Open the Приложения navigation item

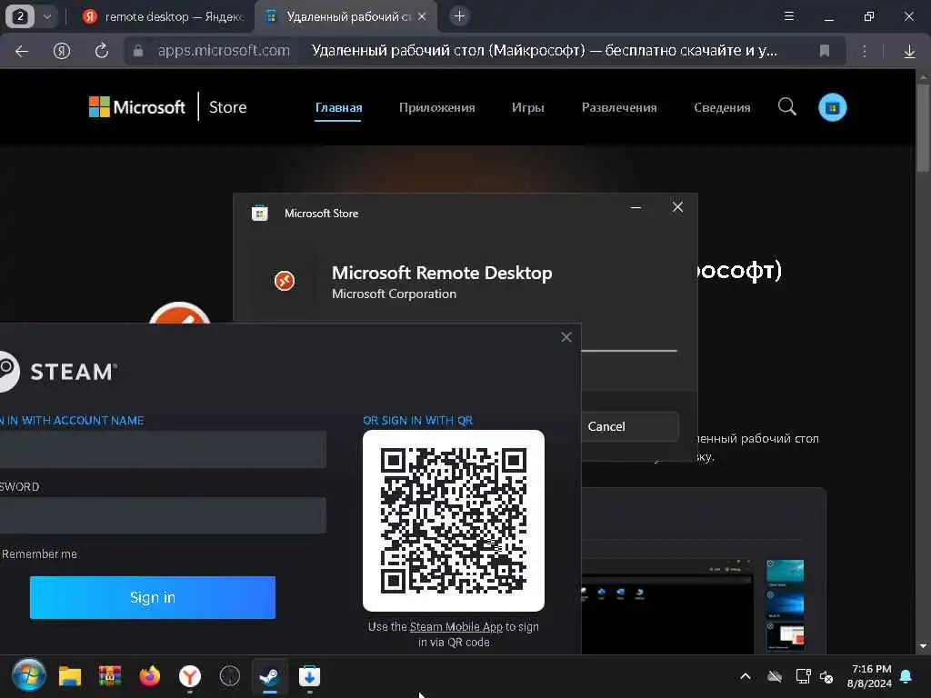pos(437,108)
